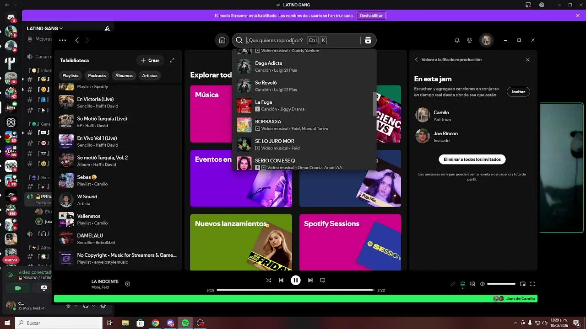The image size is (586, 329).
Task: Turn on Discord camera button
Action: pos(18,288)
